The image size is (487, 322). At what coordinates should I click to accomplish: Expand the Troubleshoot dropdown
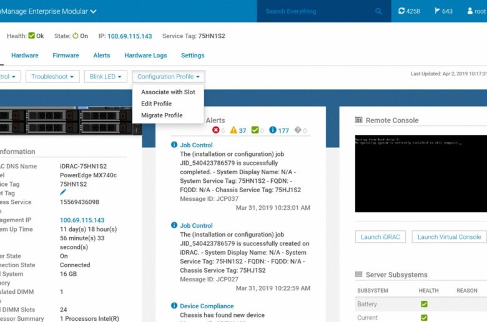52,77
